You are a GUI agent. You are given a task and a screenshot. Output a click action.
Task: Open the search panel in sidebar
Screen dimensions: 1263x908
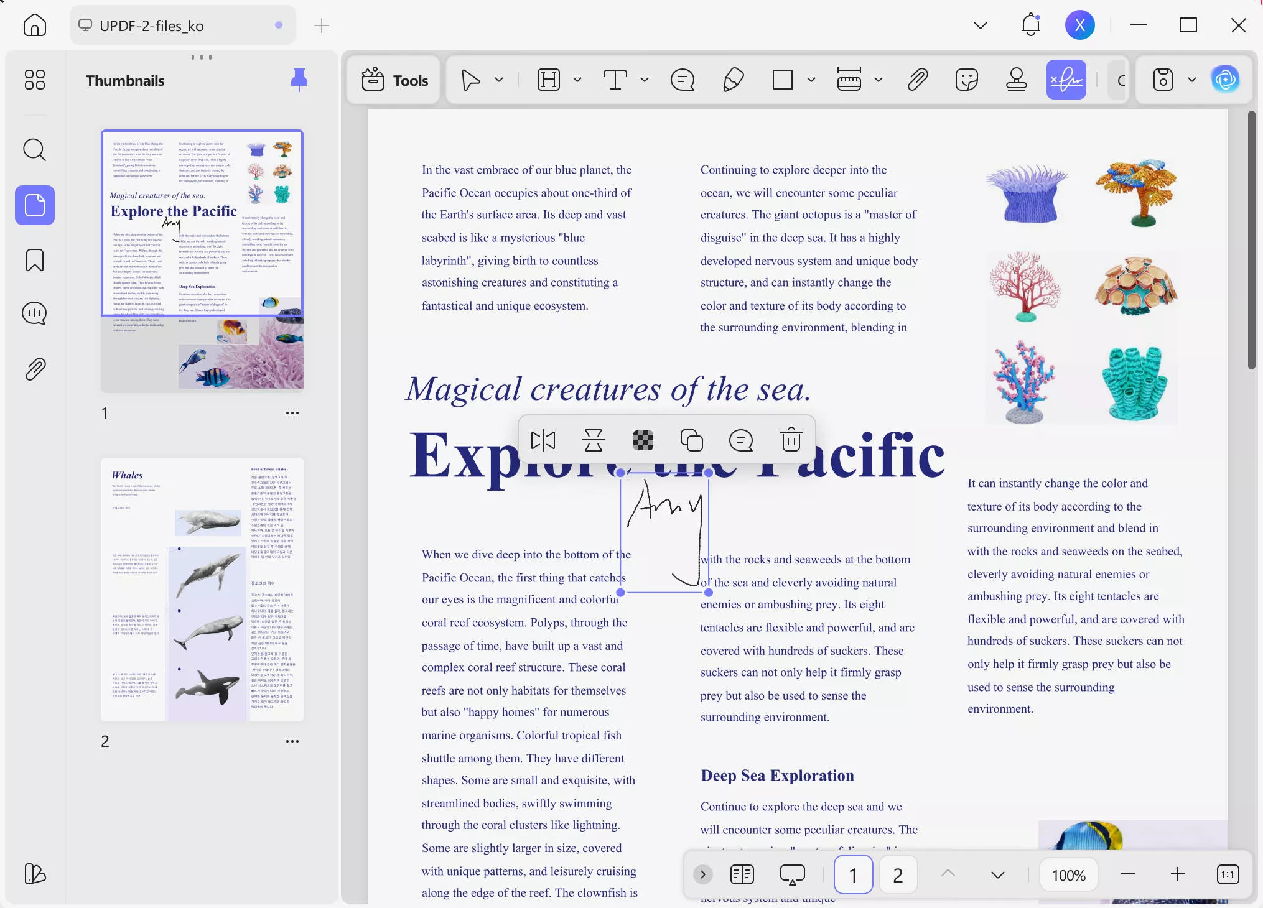[x=35, y=150]
